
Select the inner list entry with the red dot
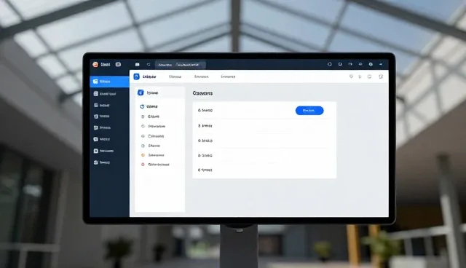tap(155, 165)
